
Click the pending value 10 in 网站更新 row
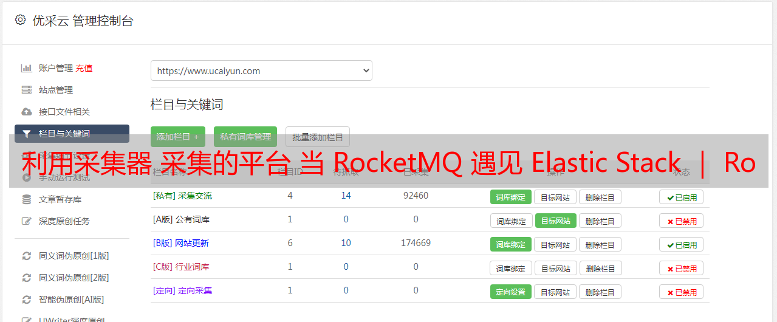(346, 243)
